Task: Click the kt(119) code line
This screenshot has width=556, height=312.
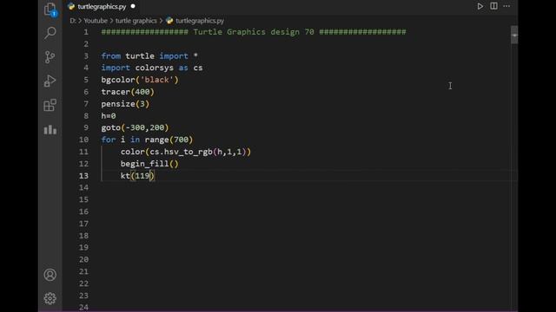Action: click(x=137, y=176)
